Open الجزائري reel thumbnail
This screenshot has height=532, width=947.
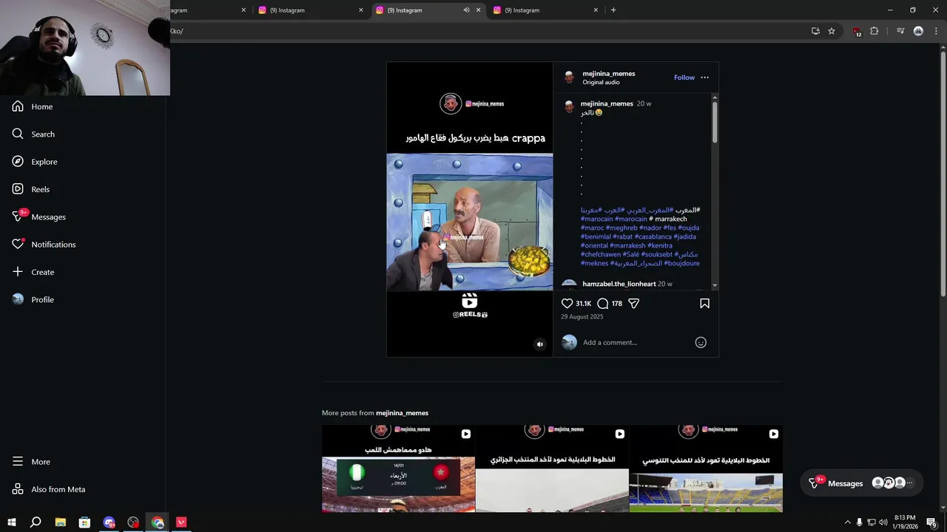552,468
